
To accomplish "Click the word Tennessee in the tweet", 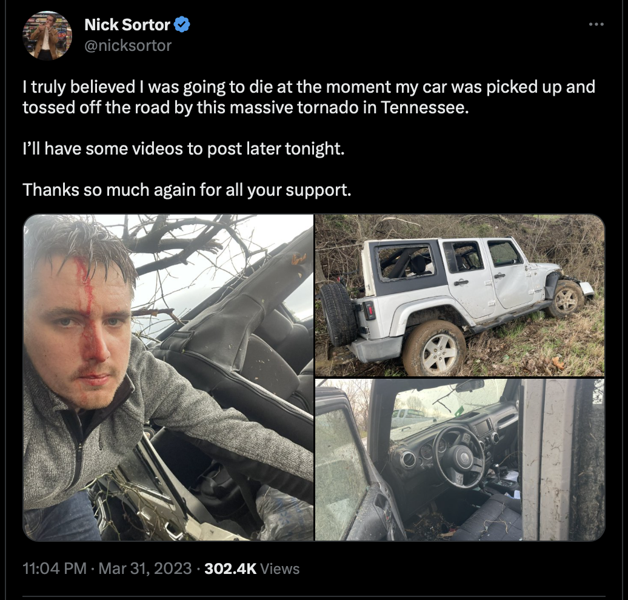I will click(424, 108).
